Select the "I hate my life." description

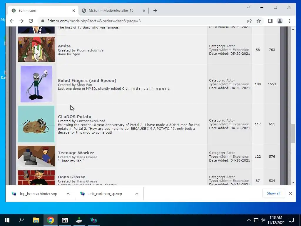(71, 161)
